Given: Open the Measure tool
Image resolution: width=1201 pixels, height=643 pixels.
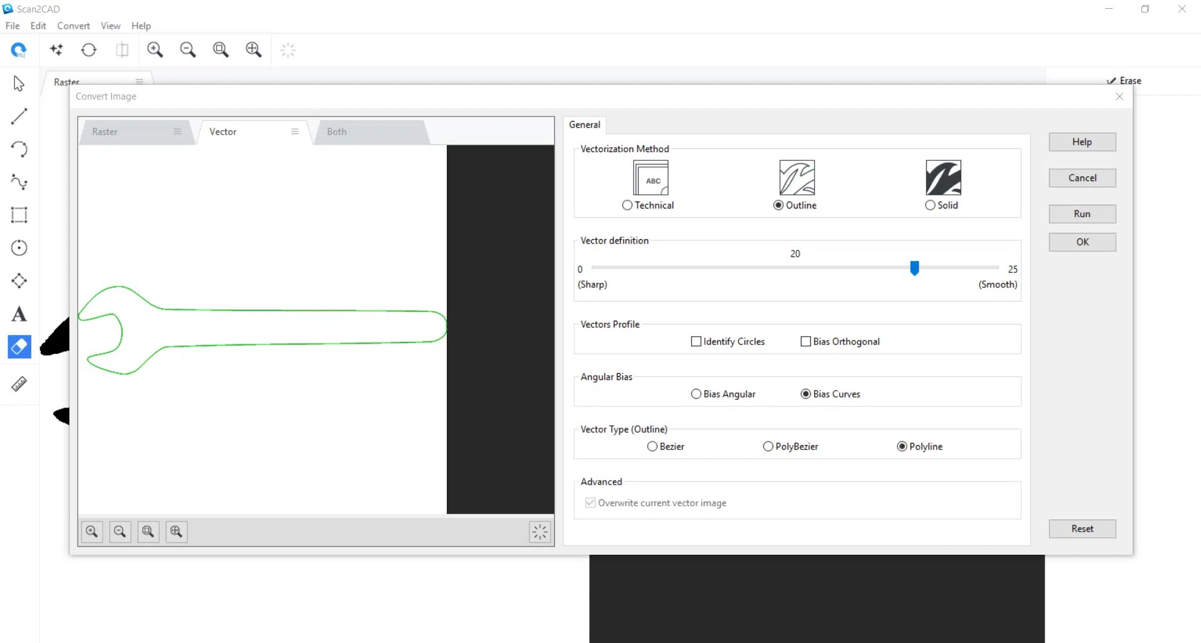Looking at the screenshot, I should [19, 384].
